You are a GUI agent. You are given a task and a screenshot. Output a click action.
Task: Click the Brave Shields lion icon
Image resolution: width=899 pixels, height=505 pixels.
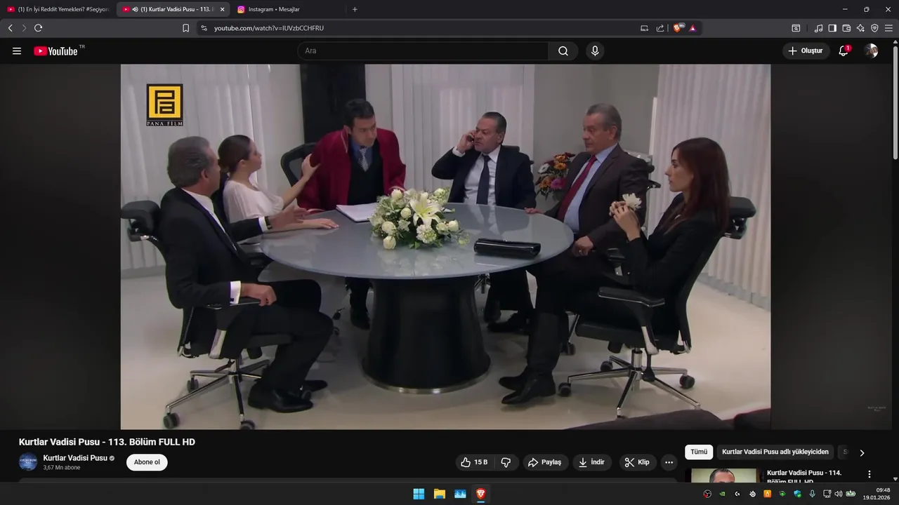[x=678, y=28]
